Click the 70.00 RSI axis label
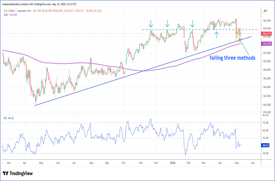This screenshot has width=275, height=181. (265, 123)
